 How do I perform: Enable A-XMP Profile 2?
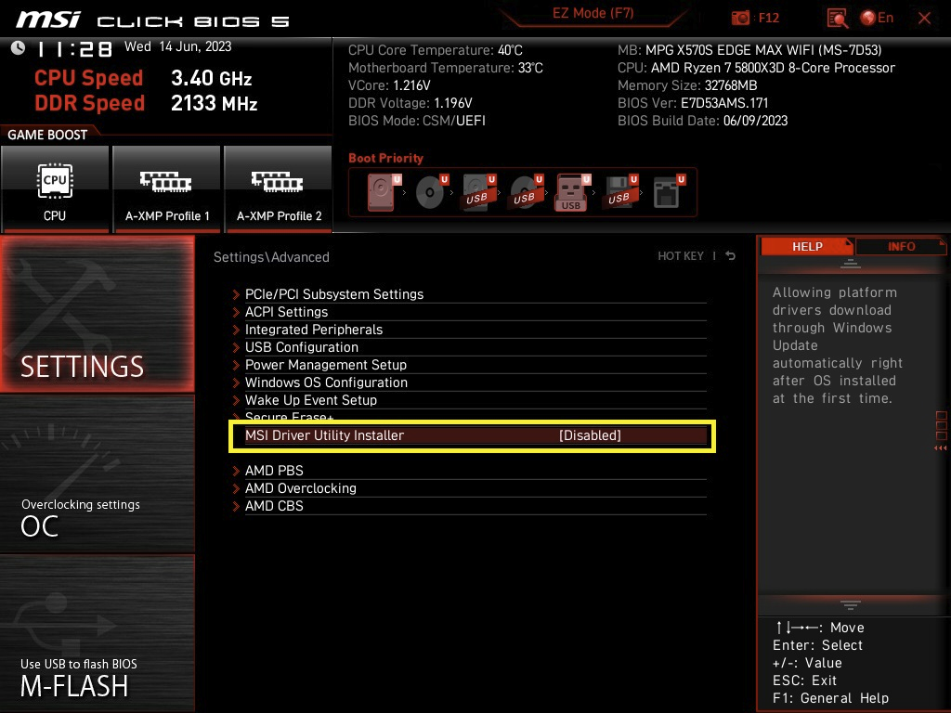[279, 188]
